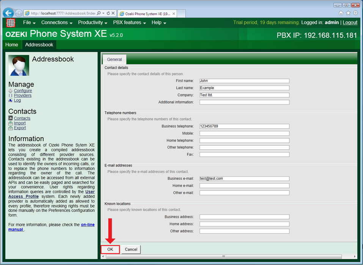Click the Cancel button
Image resolution: width=363 pixels, height=265 pixels.
(x=131, y=249)
